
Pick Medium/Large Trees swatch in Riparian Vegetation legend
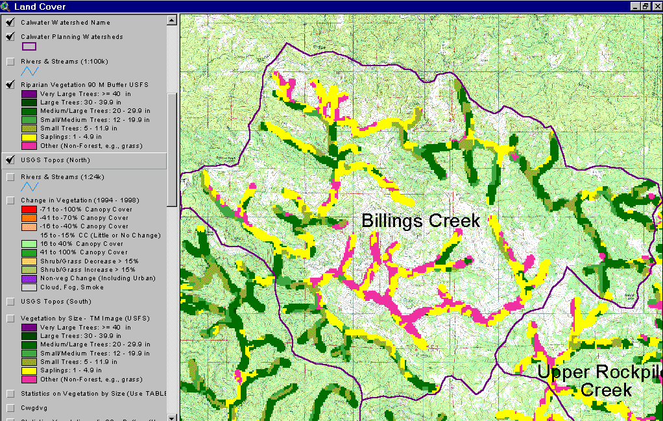[29, 111]
